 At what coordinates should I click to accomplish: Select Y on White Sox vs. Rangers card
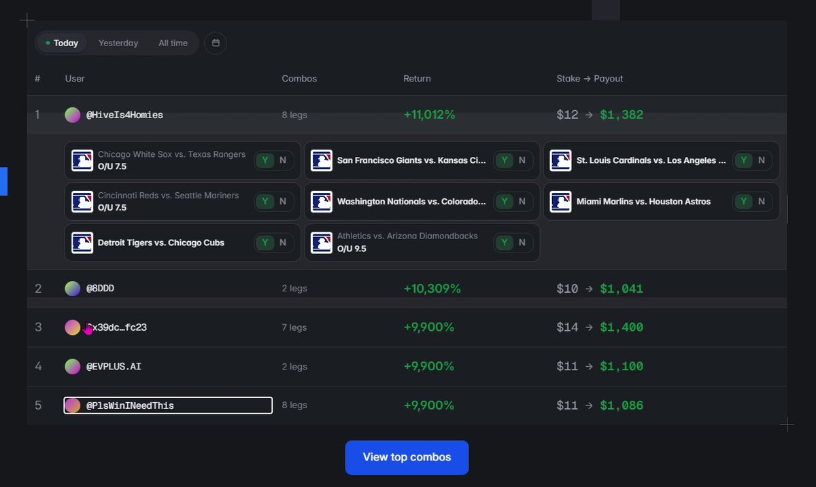pos(265,160)
